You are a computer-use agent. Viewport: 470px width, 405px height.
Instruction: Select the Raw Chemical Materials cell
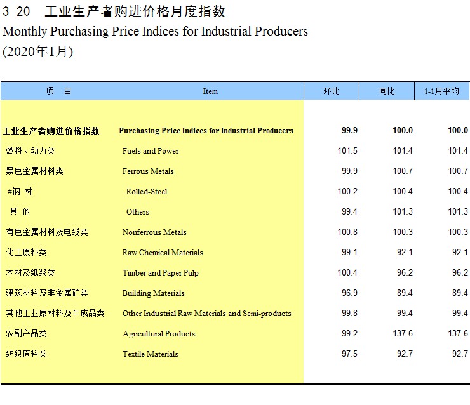[x=163, y=253]
